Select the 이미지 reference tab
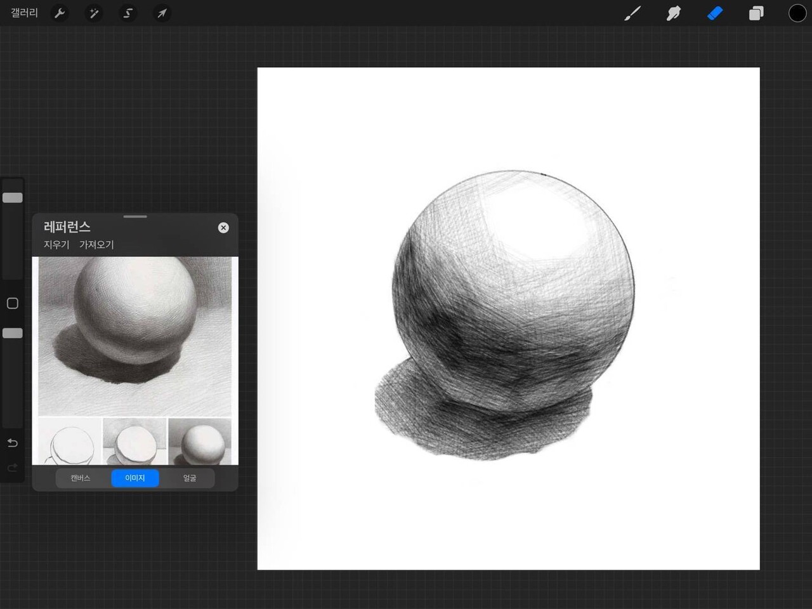 tap(135, 478)
